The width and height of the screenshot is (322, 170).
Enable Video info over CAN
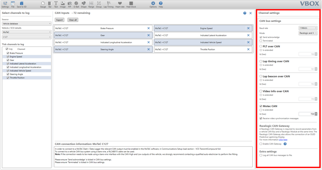click(261, 91)
